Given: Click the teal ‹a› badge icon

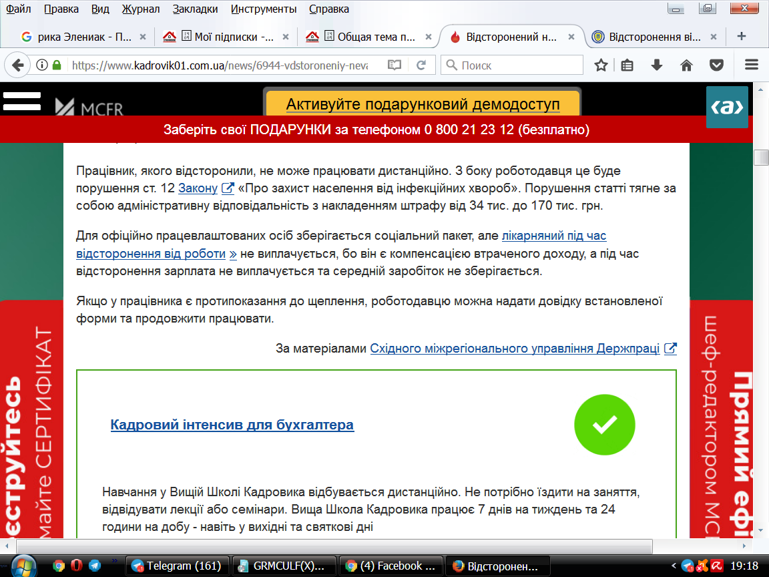Looking at the screenshot, I should 727,107.
